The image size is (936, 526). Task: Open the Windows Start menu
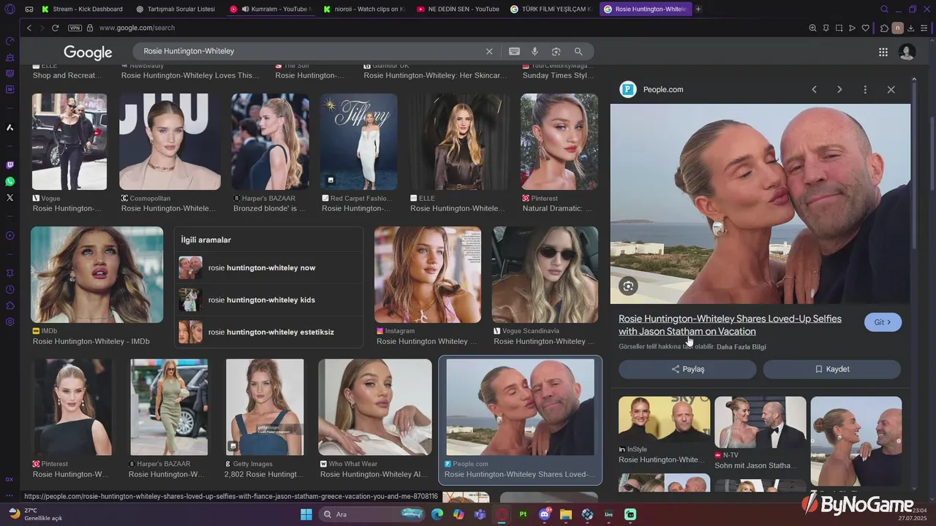306,514
